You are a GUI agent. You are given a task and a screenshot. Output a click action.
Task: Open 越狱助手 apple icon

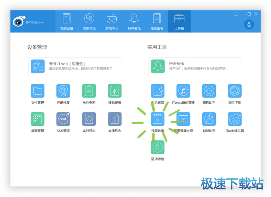tap(209, 119)
